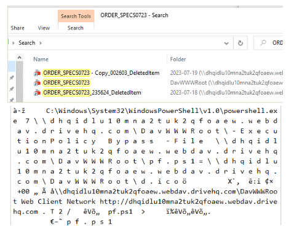Click the navigation pane scroll up arrow
Screen dimensions: 305x226
20,58
